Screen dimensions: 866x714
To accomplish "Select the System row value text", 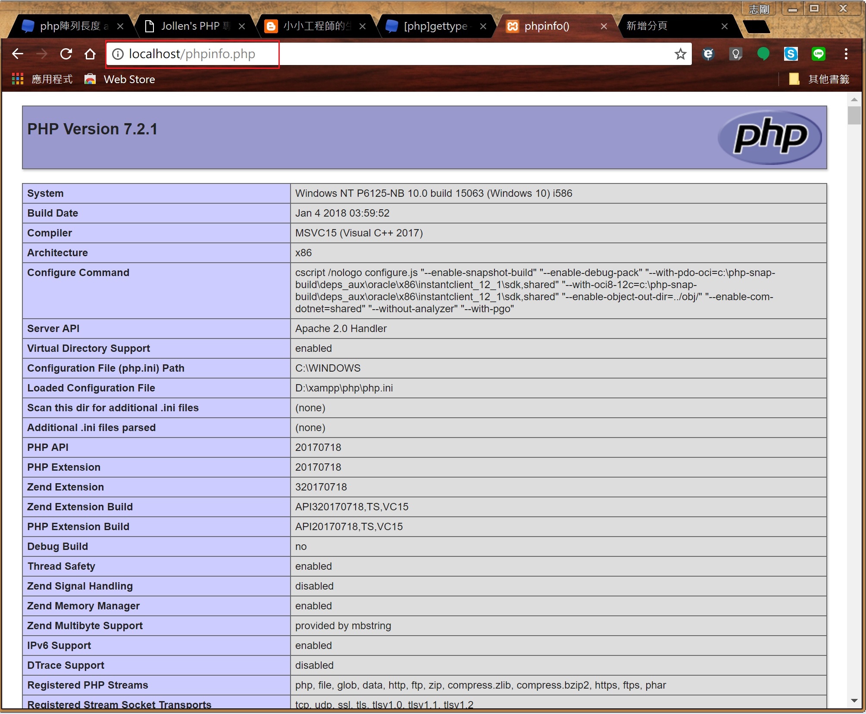I will (x=434, y=193).
